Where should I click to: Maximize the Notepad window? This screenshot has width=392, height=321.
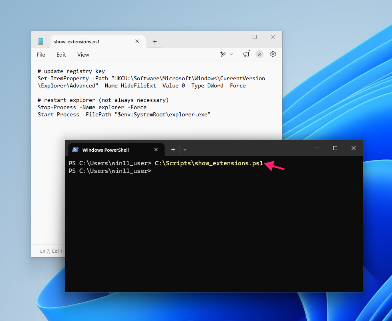coord(255,37)
